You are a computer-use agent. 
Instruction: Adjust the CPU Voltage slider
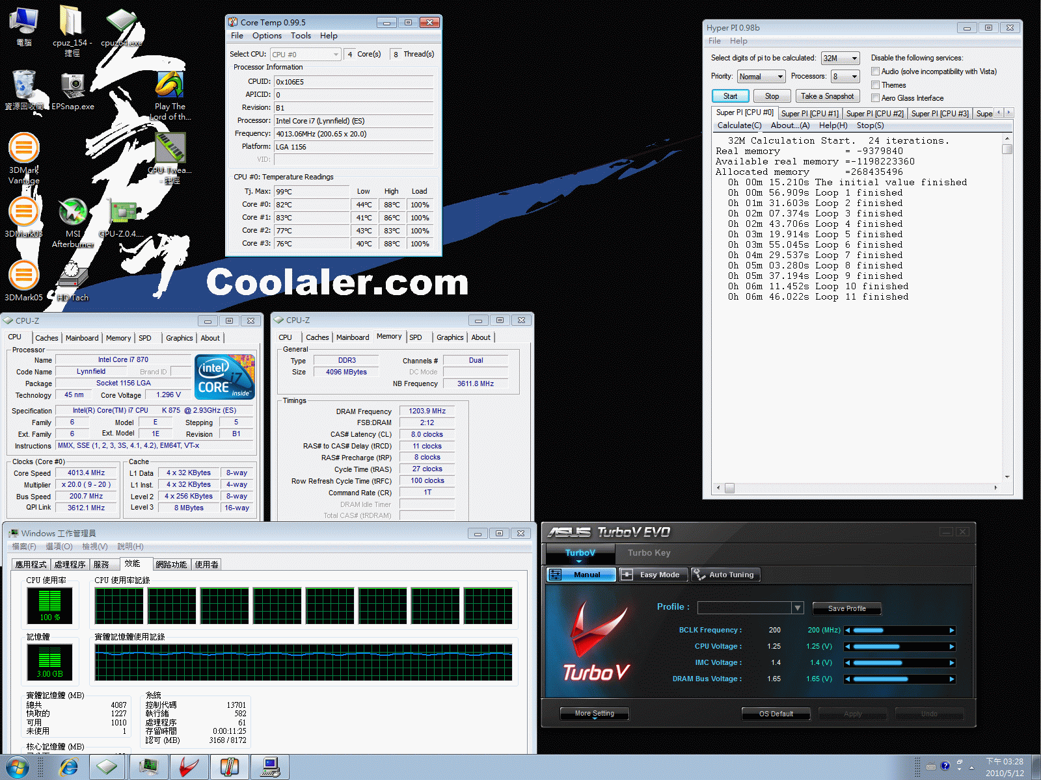[x=899, y=646]
